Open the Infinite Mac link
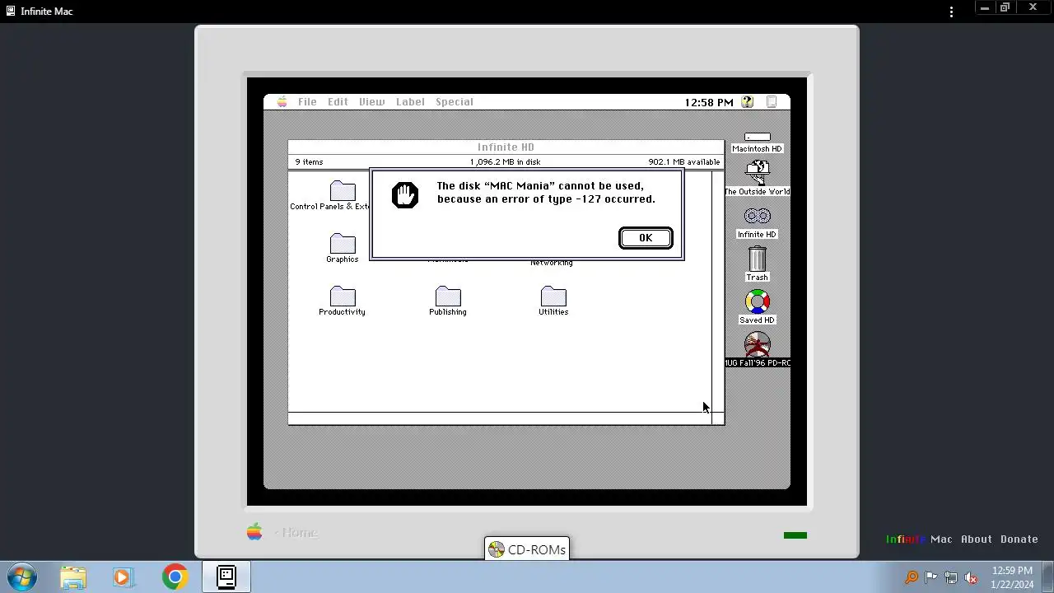The height and width of the screenshot is (593, 1054). (x=919, y=539)
